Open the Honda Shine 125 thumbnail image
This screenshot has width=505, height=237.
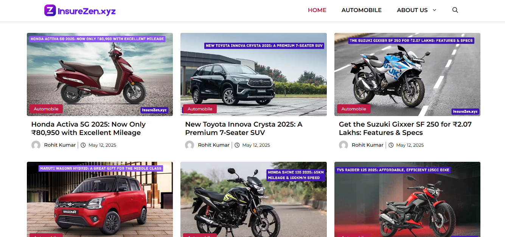pyautogui.click(x=253, y=199)
